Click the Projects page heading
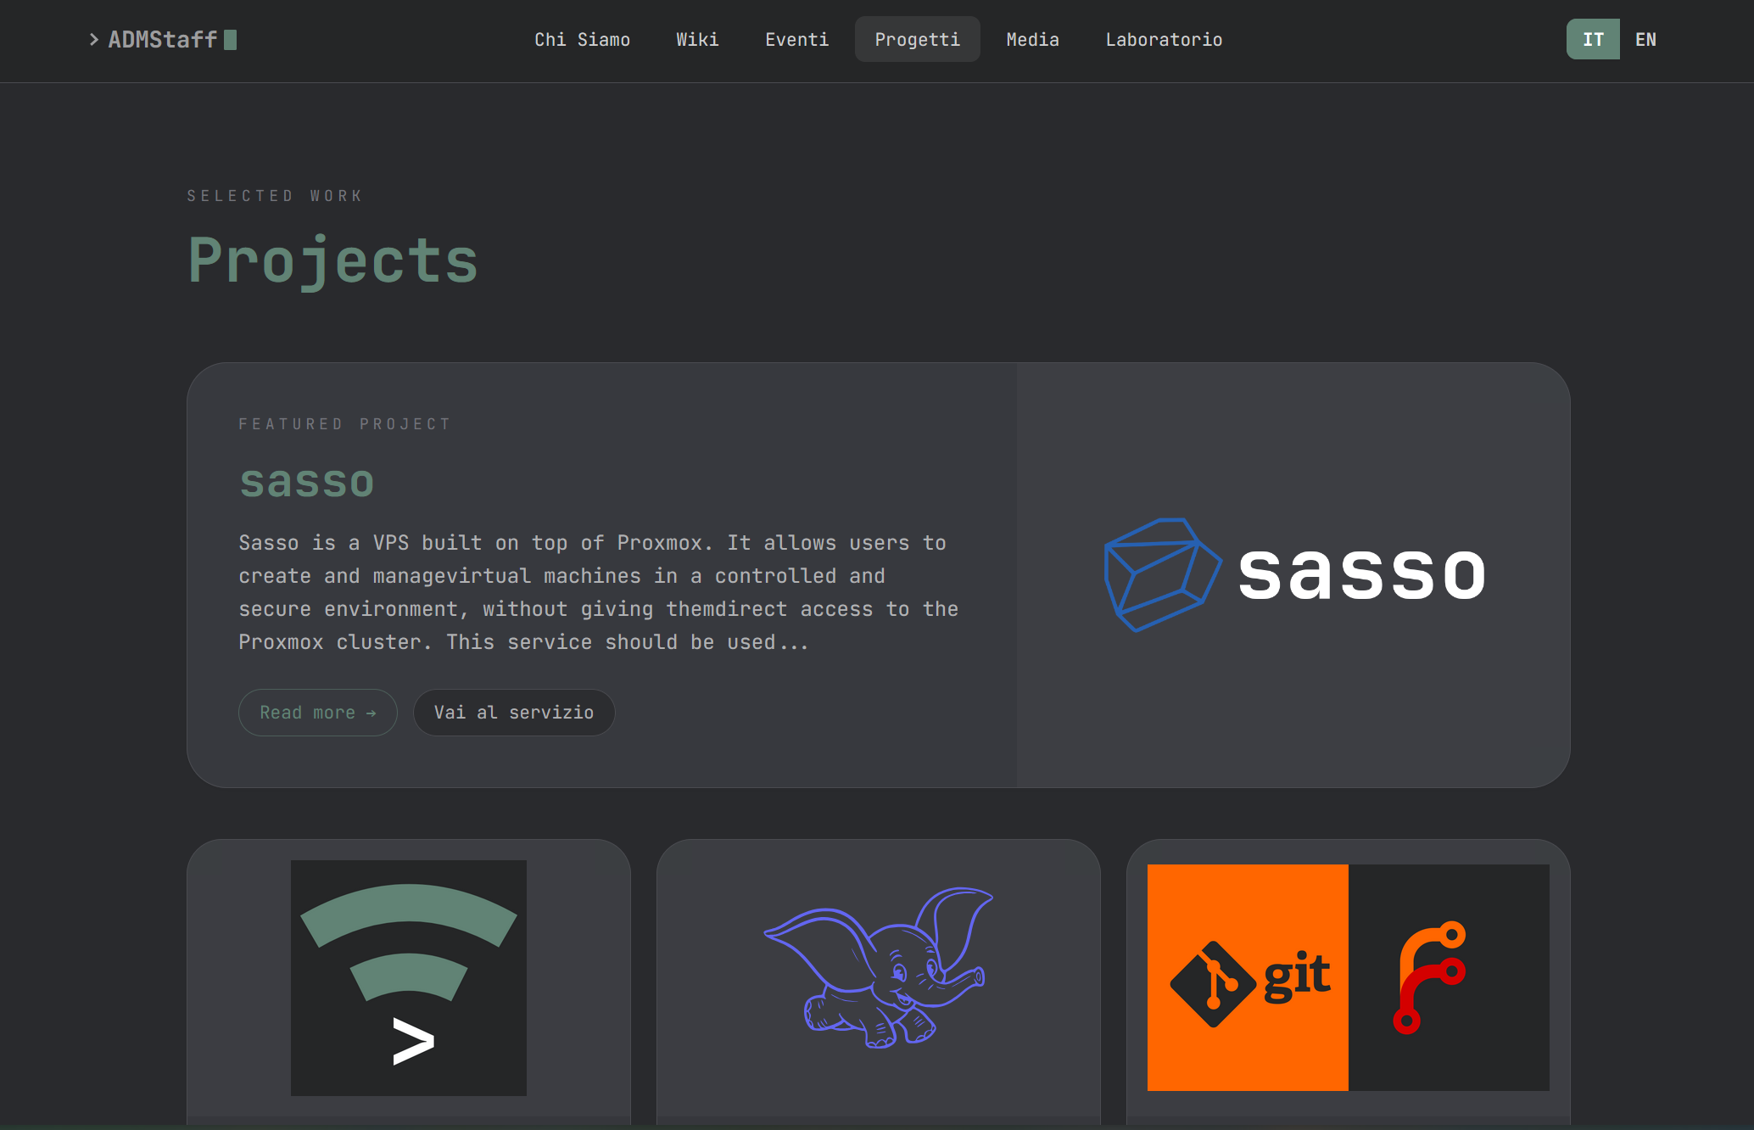Screen dimensions: 1754x1130 click(333, 260)
